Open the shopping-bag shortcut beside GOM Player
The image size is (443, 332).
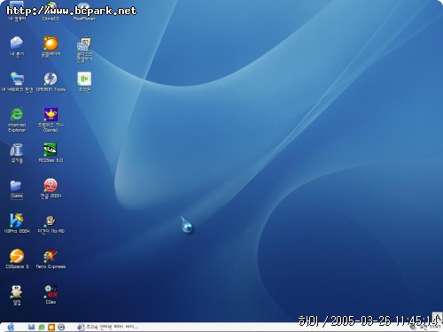[84, 49]
